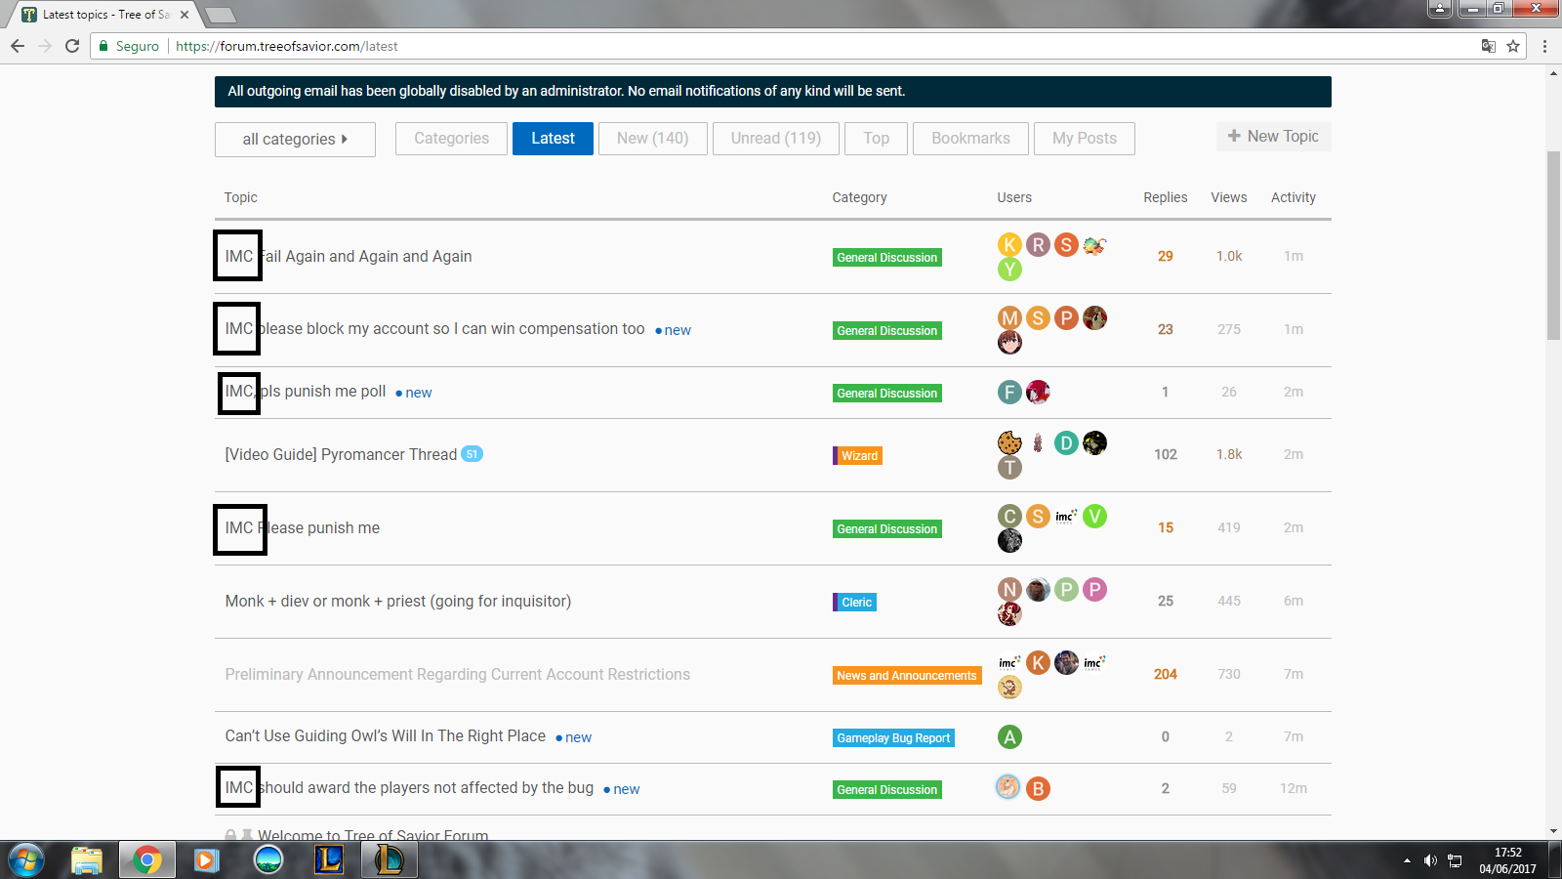
Task: Click the orange K avatar in first topic
Action: [x=1009, y=245]
